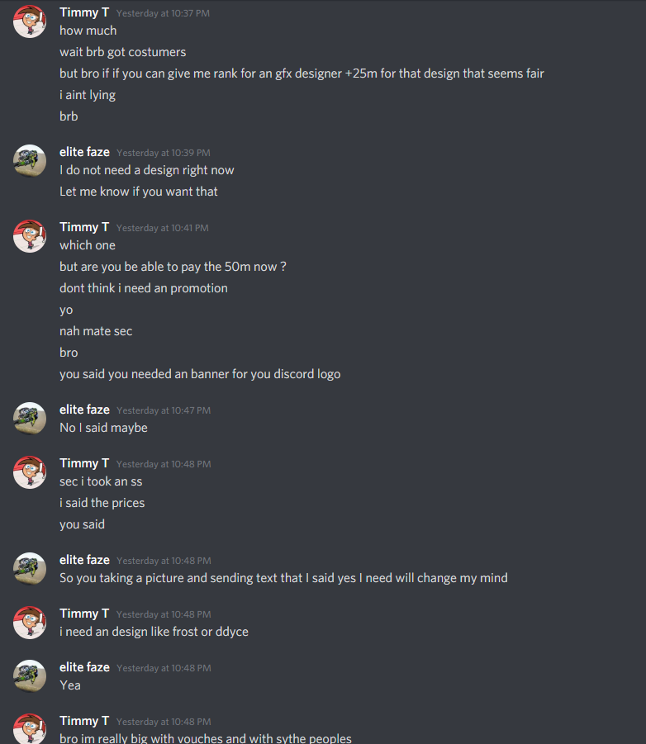
Task: Open Timmy T avatar beside 'sec i took an ss'
Action: tap(30, 472)
